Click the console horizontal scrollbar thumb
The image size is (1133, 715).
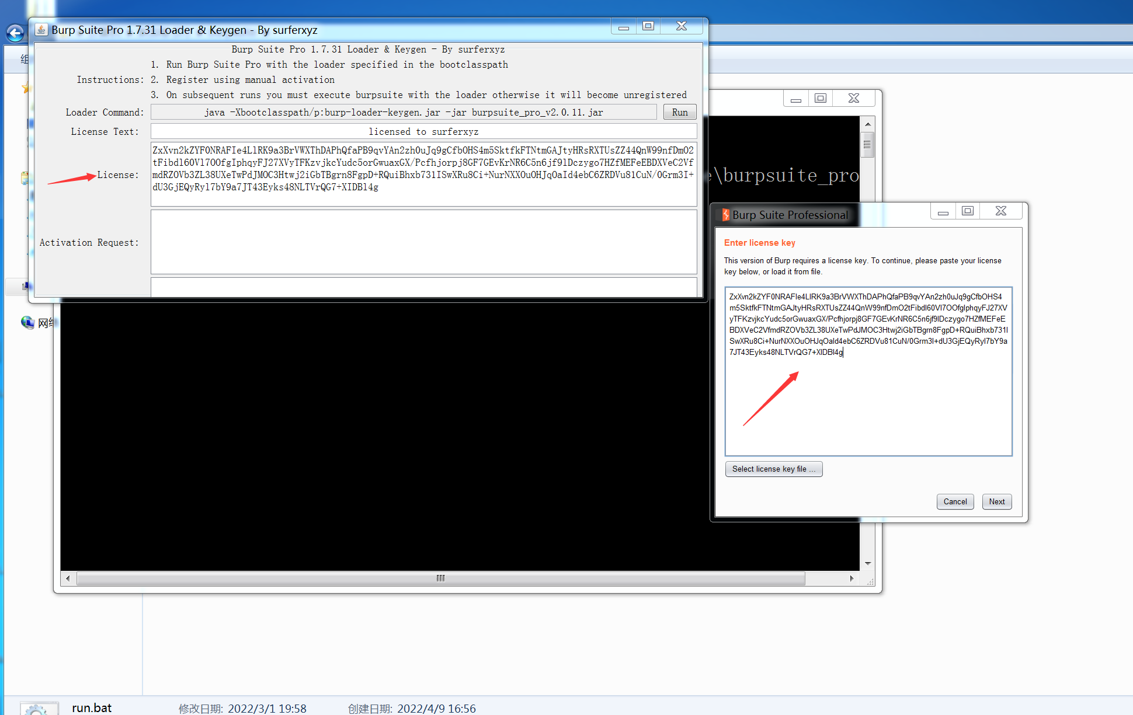(x=441, y=578)
